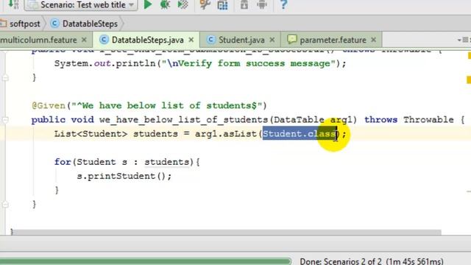Click the horizontal scrollbar of the editor
Viewport: 471px width, 265px height.
click(227, 233)
